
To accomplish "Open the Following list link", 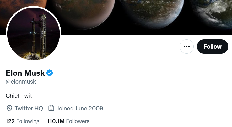I will [28, 121].
